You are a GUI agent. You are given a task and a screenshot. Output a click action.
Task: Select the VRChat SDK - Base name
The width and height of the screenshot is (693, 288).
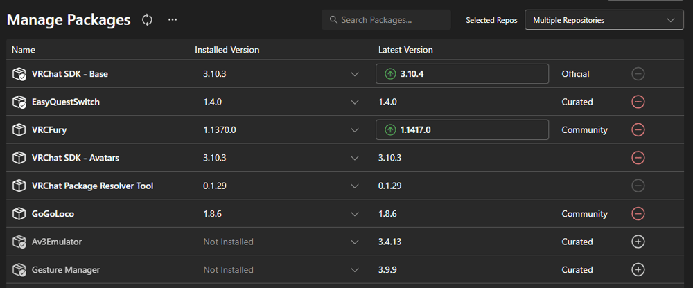[x=70, y=74]
